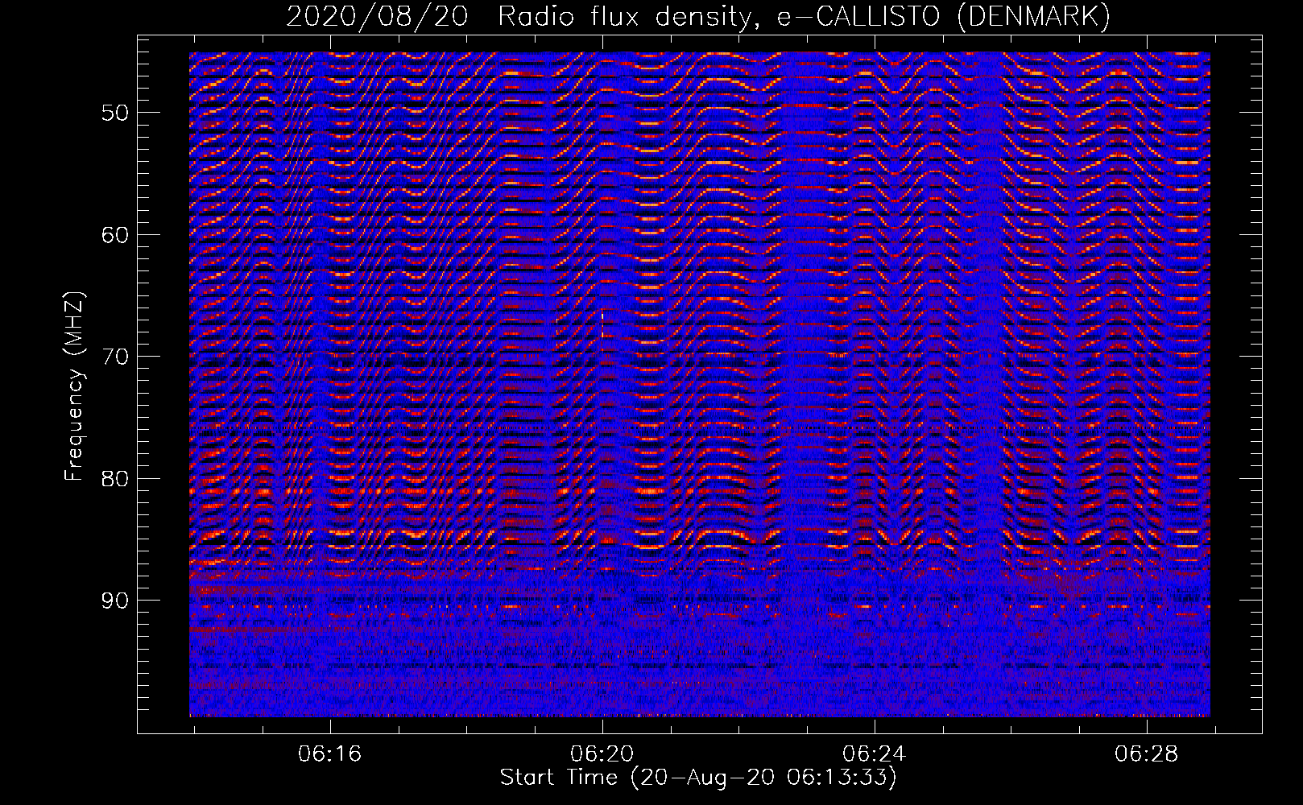Click the 50 MHz frequency tick label
Image resolution: width=1303 pixels, height=805 pixels.
[115, 113]
